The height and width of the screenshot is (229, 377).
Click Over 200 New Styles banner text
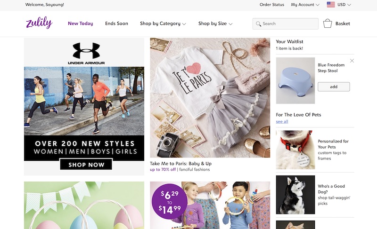click(85, 143)
